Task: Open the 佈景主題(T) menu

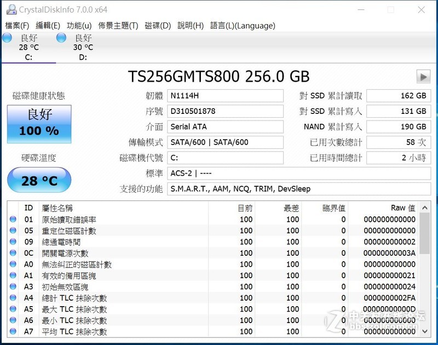Action: [x=118, y=26]
